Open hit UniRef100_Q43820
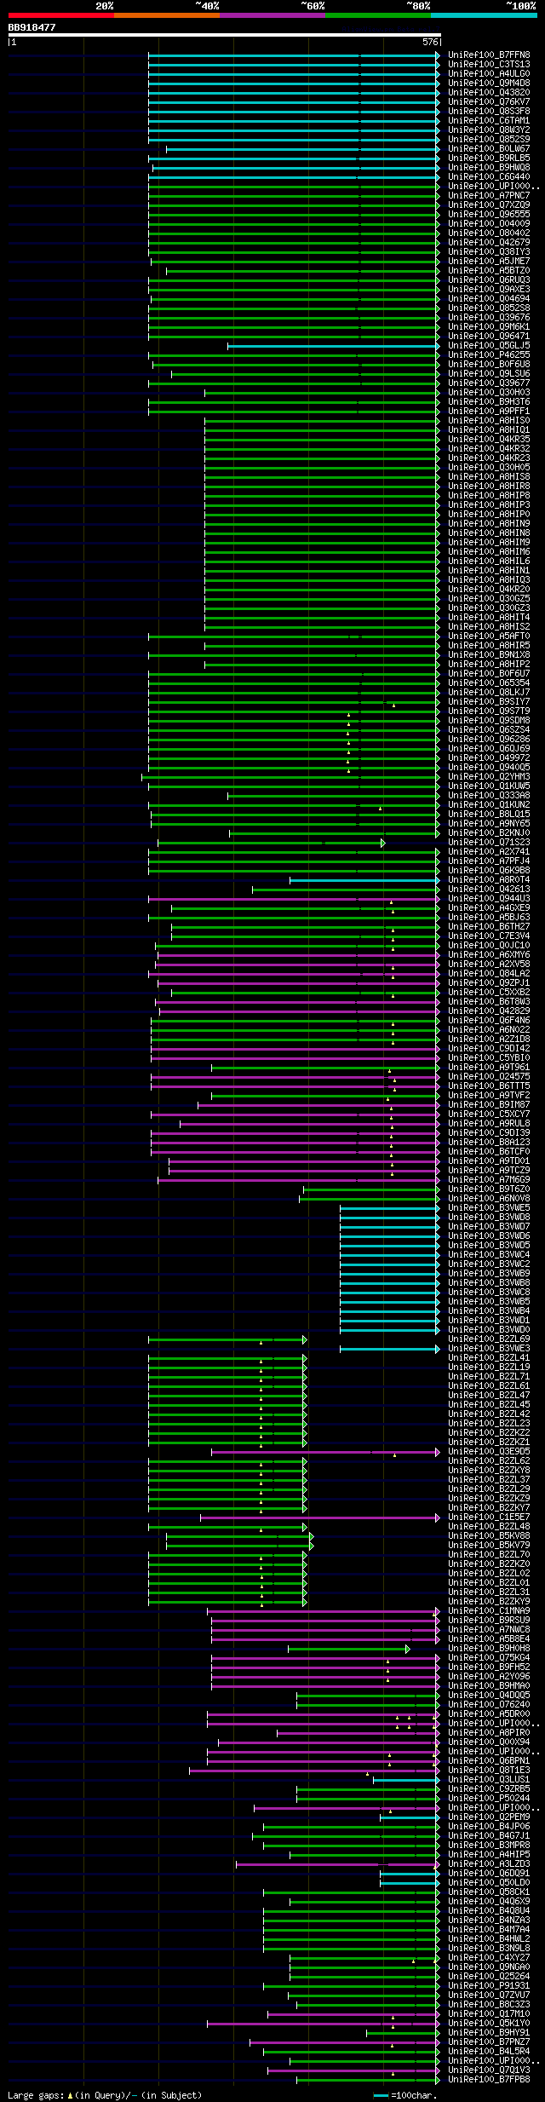This screenshot has height=2102, width=545. [489, 92]
